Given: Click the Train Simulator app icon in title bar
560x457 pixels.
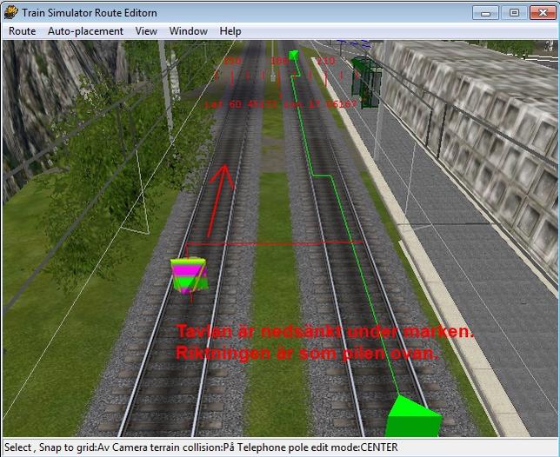Looking at the screenshot, I should 10,12.
